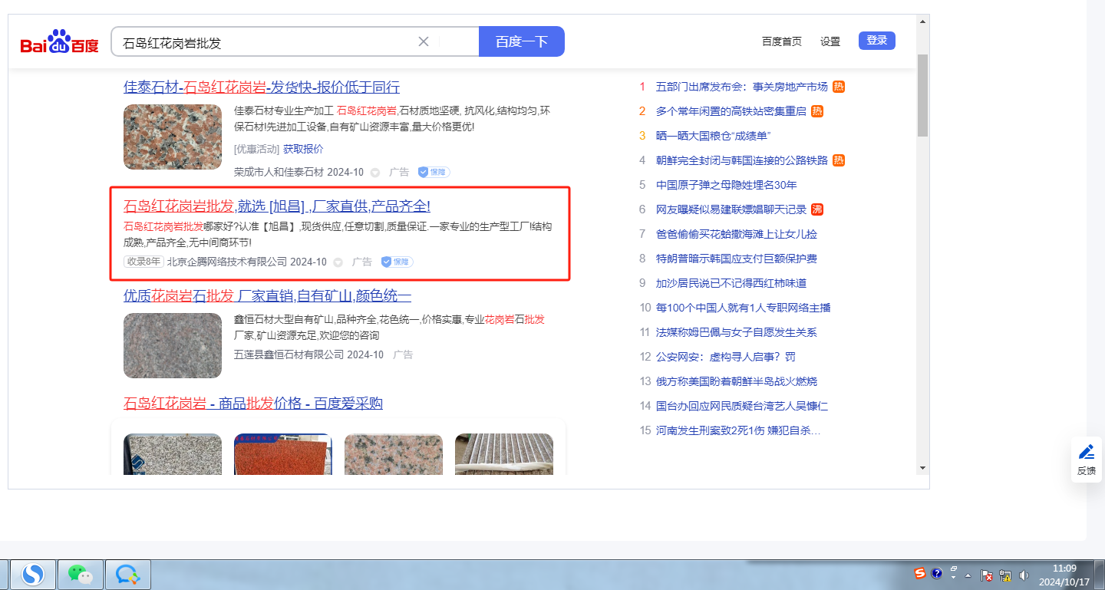The width and height of the screenshot is (1105, 590).
Task: Click the third 爱采购 pink granite image
Action: [394, 454]
